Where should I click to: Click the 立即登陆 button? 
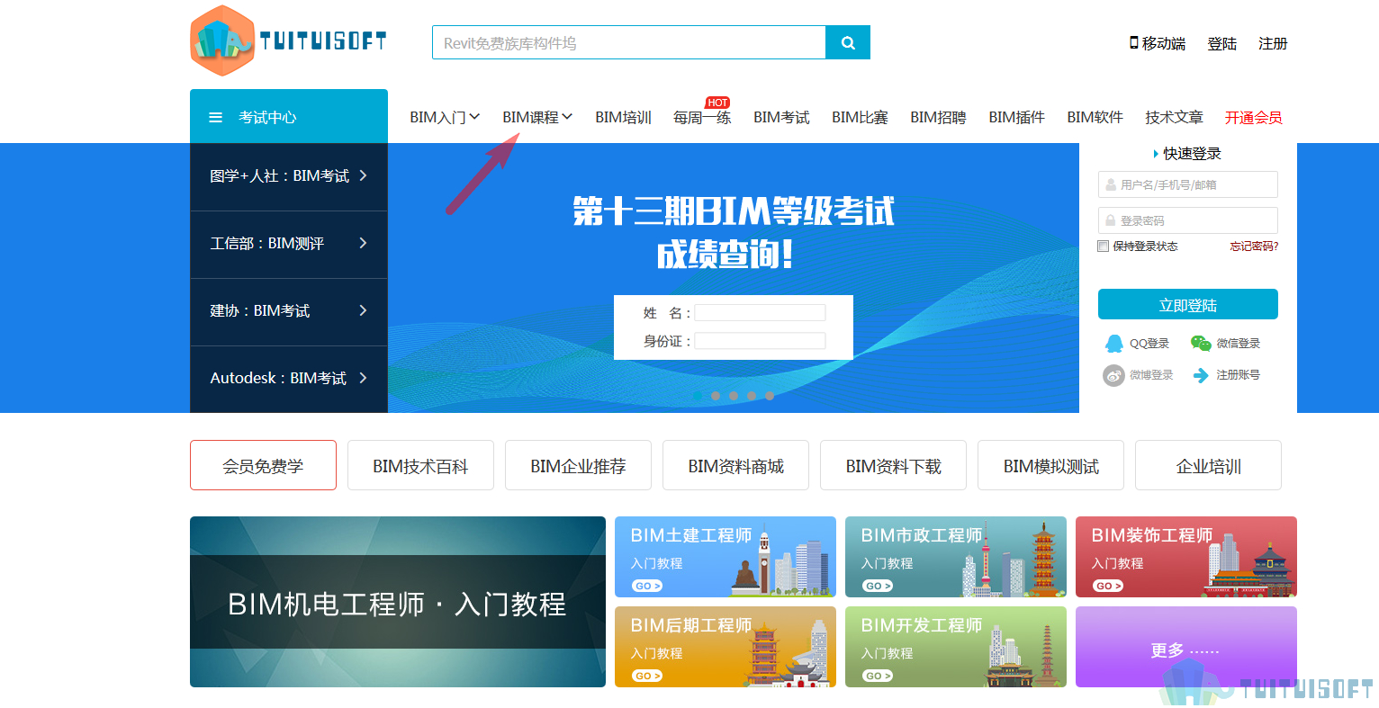pyautogui.click(x=1188, y=304)
